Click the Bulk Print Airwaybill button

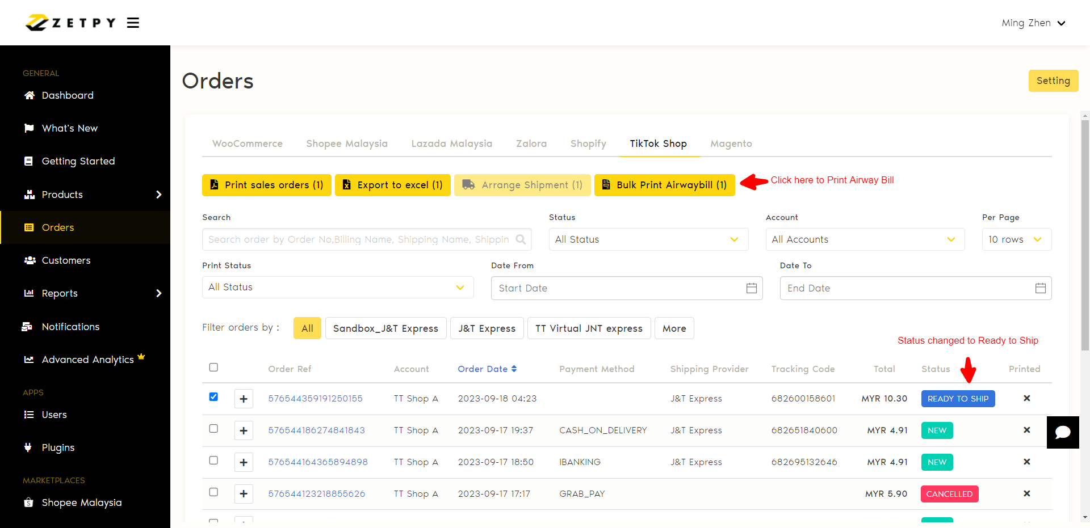[664, 185]
